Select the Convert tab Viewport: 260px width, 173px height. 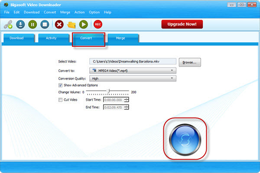(x=88, y=38)
